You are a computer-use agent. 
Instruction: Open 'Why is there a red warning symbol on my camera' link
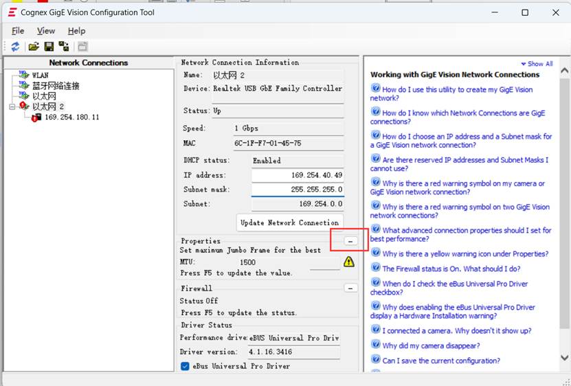[458, 188]
